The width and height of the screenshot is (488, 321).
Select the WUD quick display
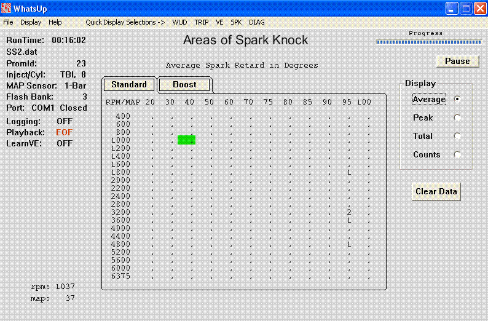click(179, 22)
